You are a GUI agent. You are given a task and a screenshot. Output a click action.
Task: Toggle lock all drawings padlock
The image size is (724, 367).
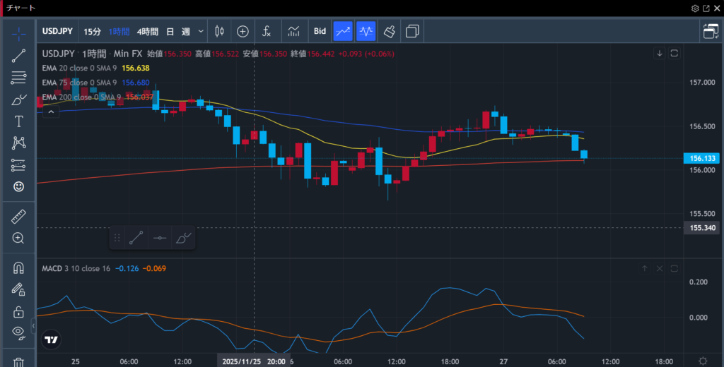(19, 311)
